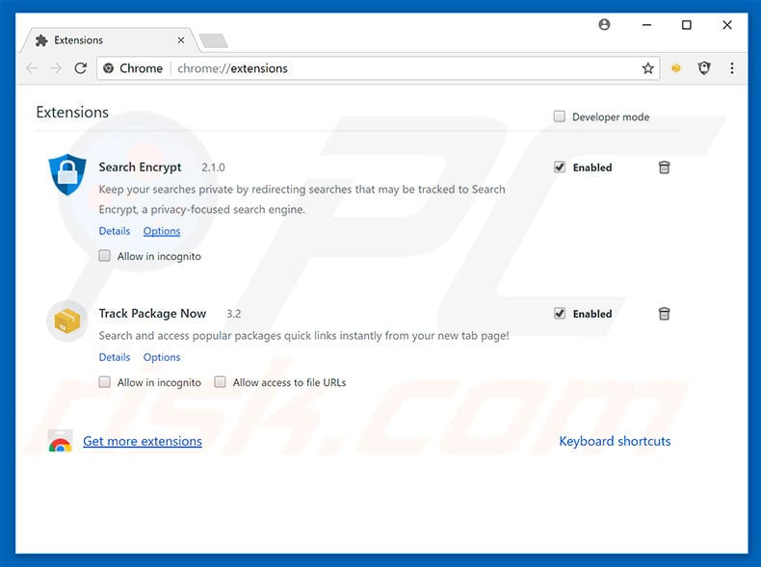
Task: Click the Chrome profile avatar icon
Action: pos(604,24)
